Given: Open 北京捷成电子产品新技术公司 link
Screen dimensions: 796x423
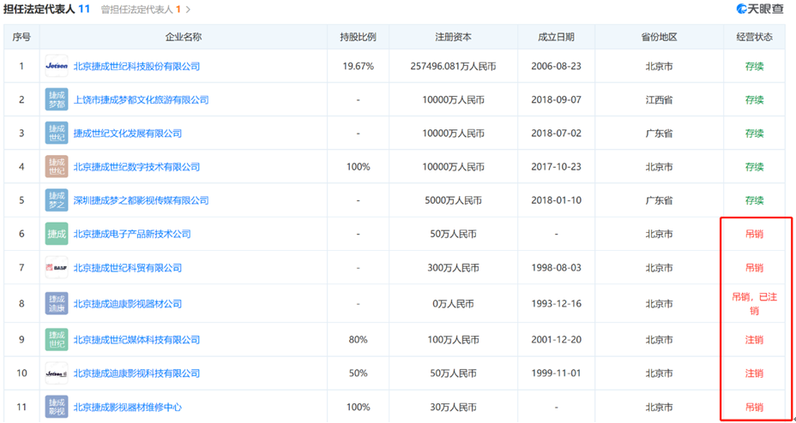Looking at the screenshot, I should (132, 234).
